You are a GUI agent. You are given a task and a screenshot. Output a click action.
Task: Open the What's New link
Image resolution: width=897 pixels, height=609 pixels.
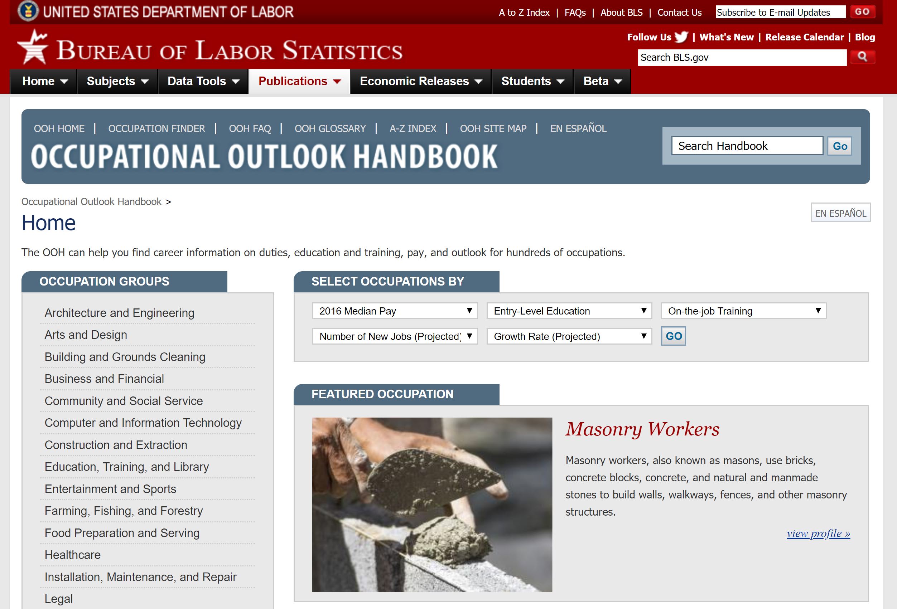727,37
